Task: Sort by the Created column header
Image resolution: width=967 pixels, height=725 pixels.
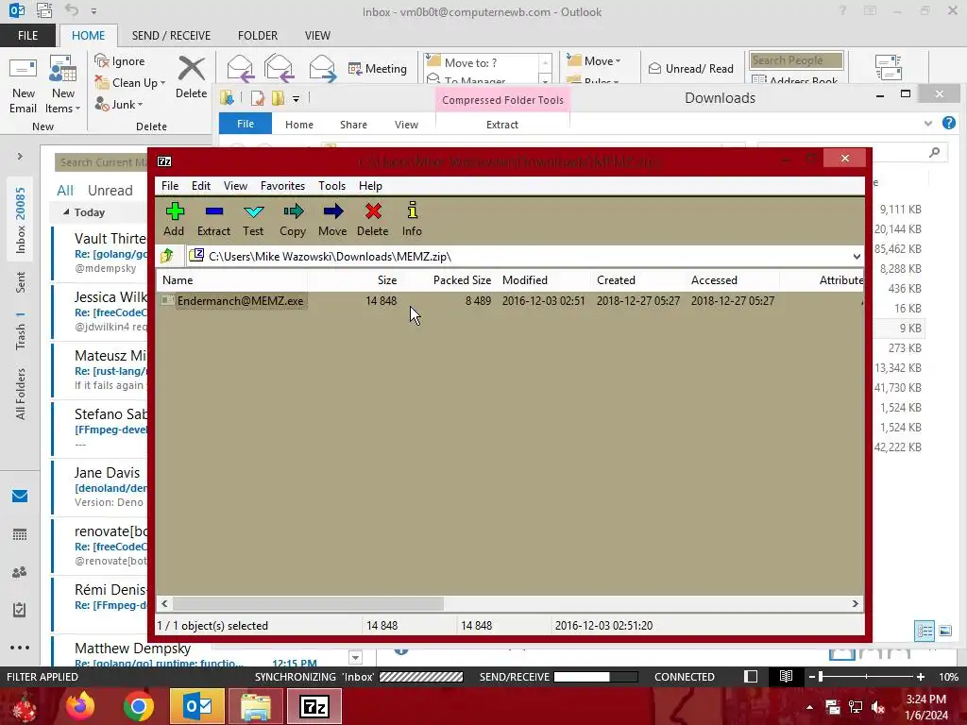Action: [x=637, y=279]
